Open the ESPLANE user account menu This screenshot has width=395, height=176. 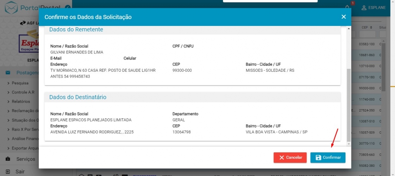click(x=373, y=8)
